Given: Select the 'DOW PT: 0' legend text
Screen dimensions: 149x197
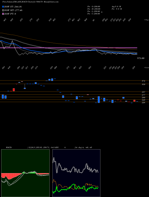Looking at the screenshot, I should [10, 14].
